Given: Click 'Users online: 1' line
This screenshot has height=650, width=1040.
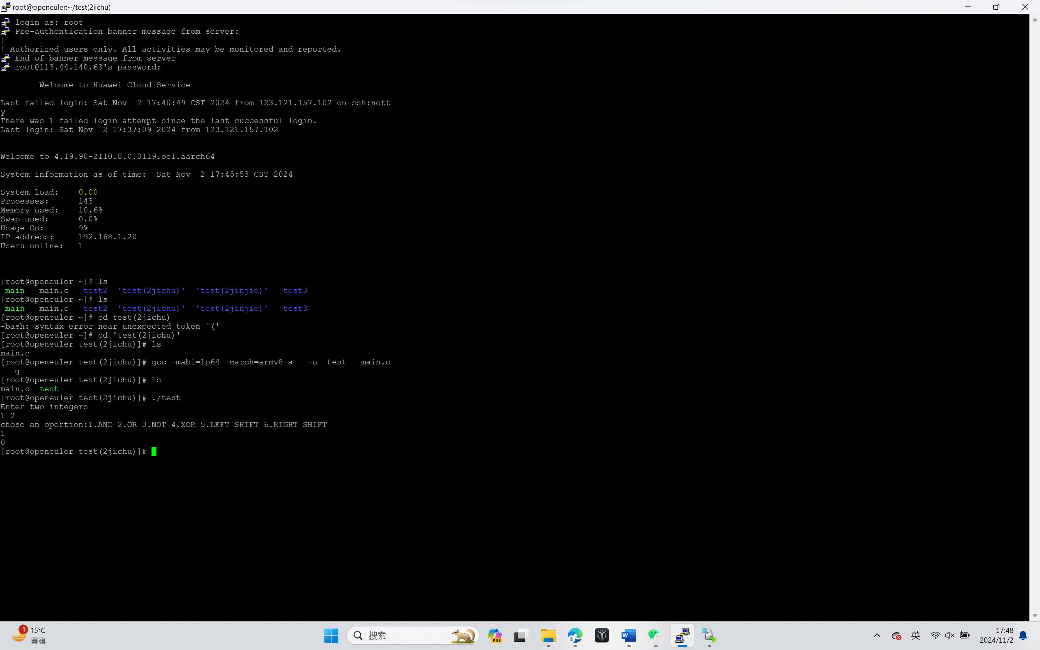Looking at the screenshot, I should pyautogui.click(x=42, y=246).
